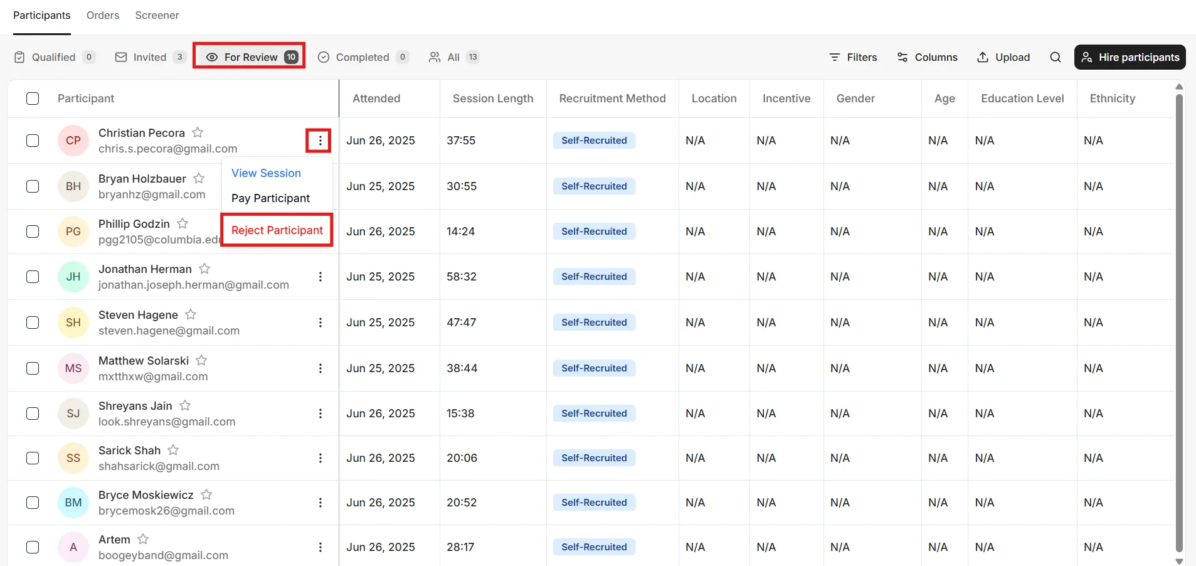Check the box for Artem
The height and width of the screenshot is (566, 1196).
pos(33,547)
